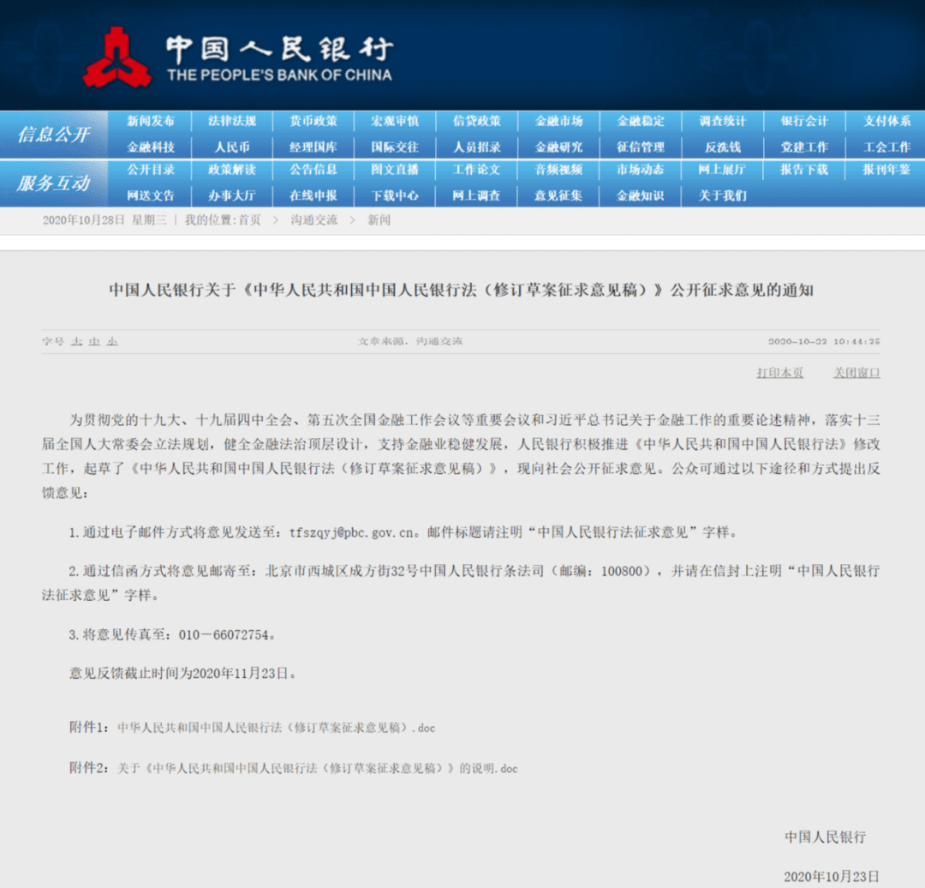Open 工作论文 navigation link
925x888 pixels.
tap(477, 170)
